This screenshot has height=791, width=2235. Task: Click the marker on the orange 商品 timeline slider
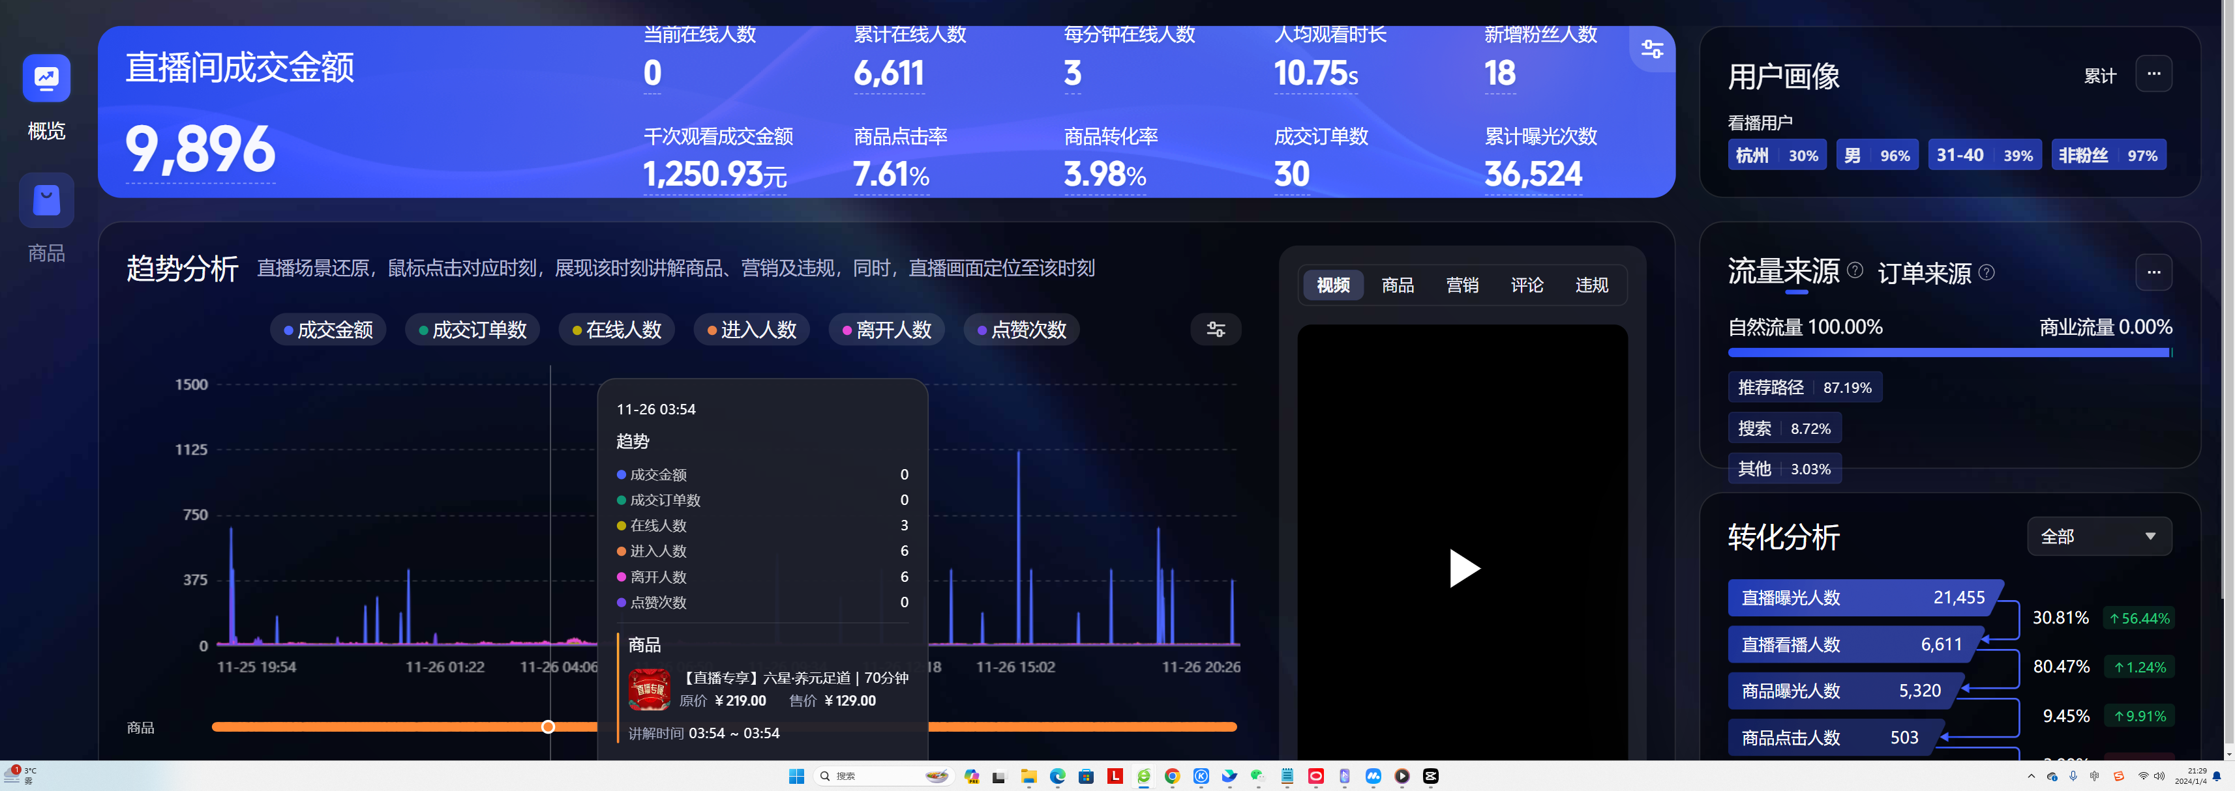pos(547,726)
